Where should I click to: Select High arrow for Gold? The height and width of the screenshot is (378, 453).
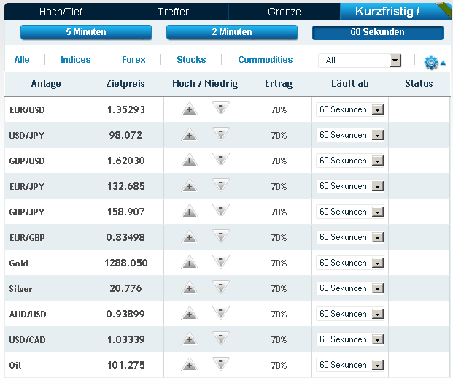190,262
